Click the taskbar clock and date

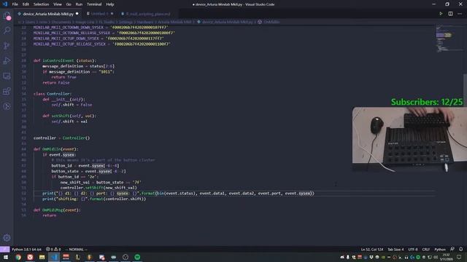[x=447, y=257]
